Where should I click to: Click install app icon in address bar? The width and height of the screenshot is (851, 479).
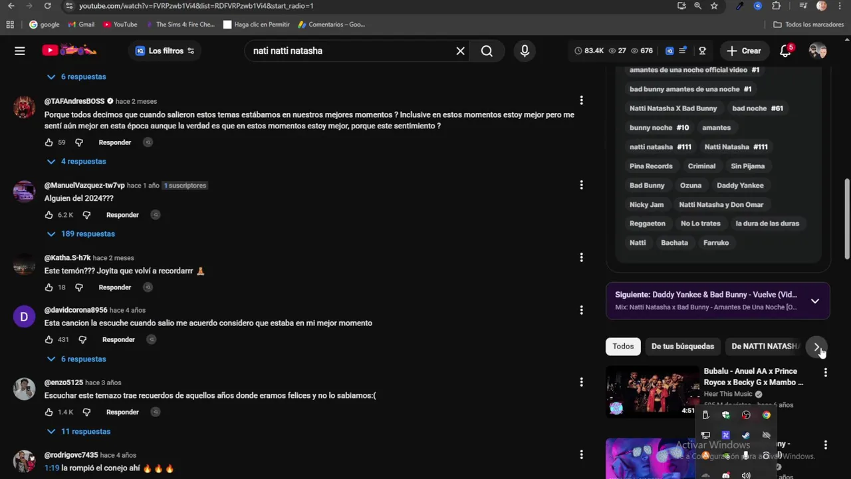pyautogui.click(x=681, y=6)
